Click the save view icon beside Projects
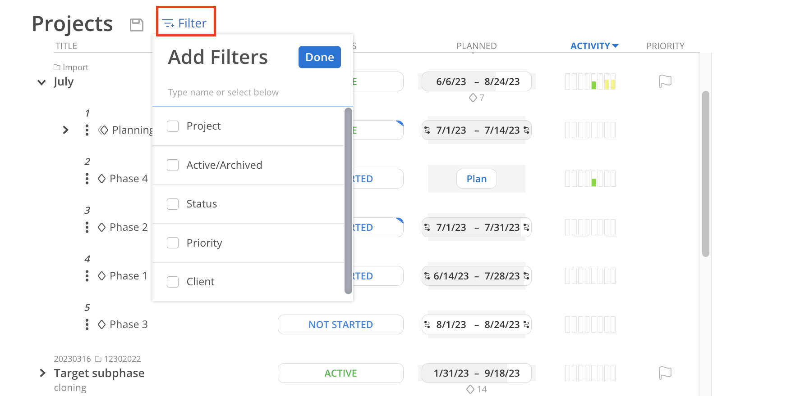The image size is (791, 396). pyautogui.click(x=136, y=25)
